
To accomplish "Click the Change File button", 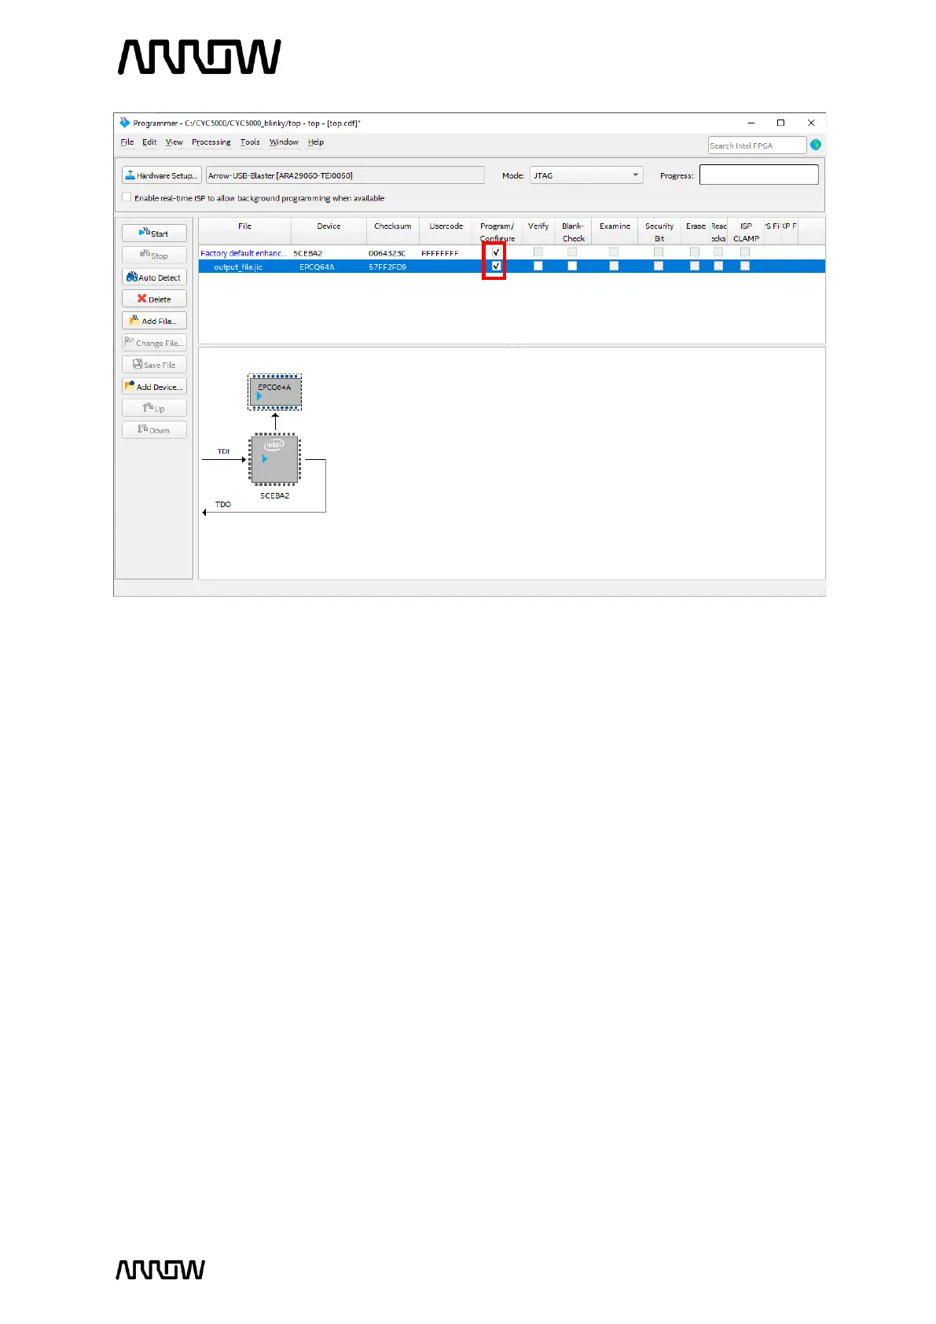I will pos(154,343).
